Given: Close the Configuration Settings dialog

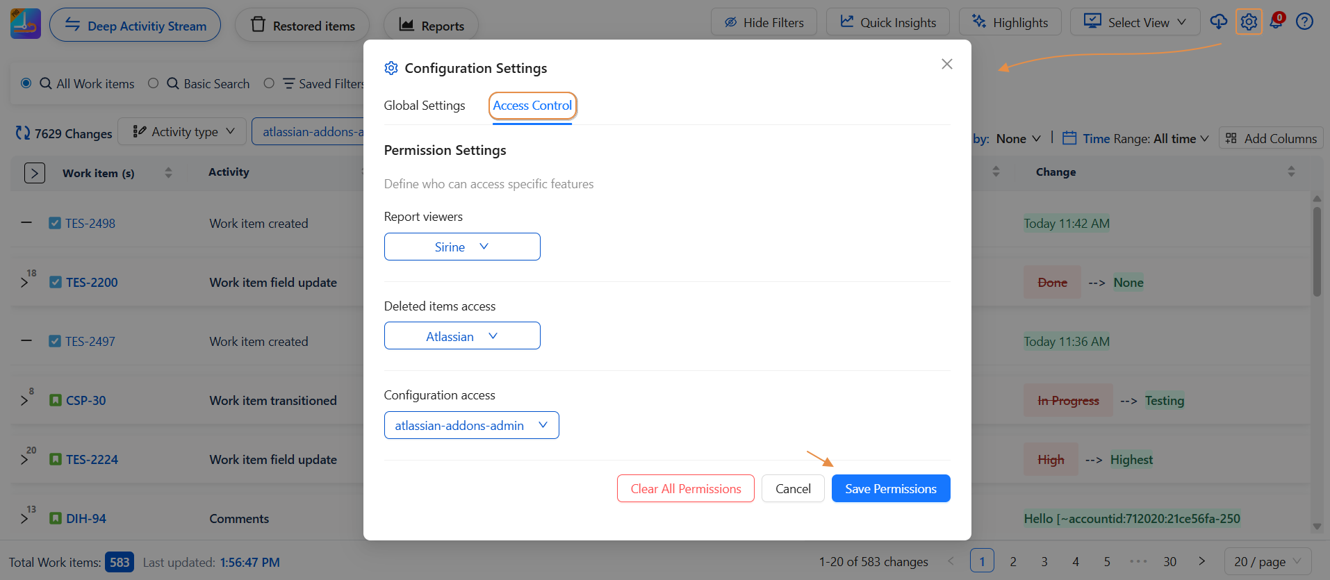Looking at the screenshot, I should tap(946, 64).
